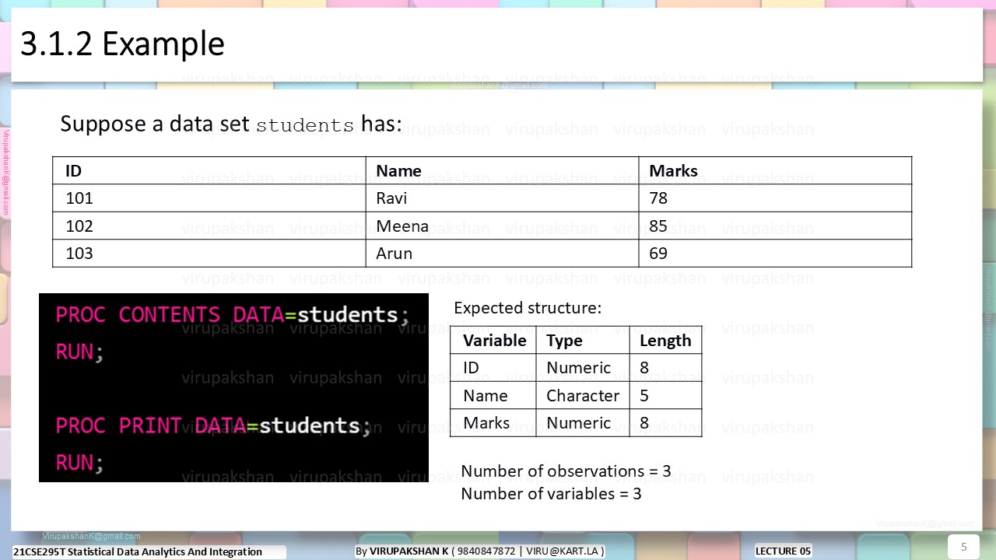Click the 'PROC CONTENTS DATA=students;' code line
Viewport: 996px width, 560px height.
[232, 315]
